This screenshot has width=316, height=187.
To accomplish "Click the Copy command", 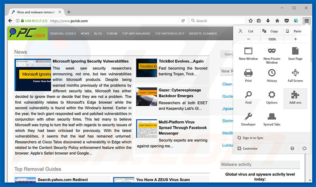I will [270, 31].
